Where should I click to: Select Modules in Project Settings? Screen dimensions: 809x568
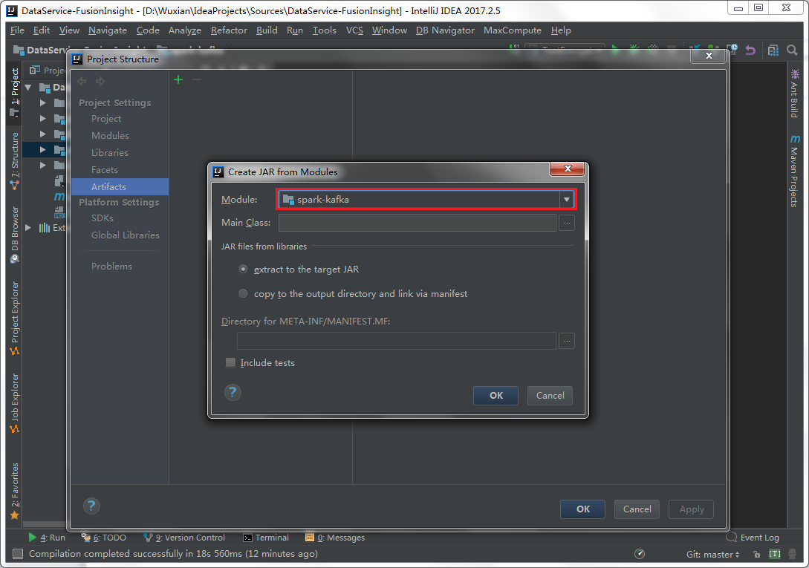[110, 136]
